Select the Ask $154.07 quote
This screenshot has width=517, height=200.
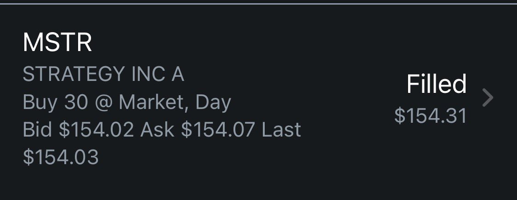[x=198, y=130]
